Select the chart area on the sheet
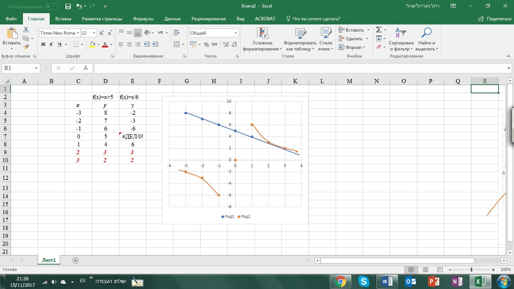The image size is (514, 289). point(235,160)
